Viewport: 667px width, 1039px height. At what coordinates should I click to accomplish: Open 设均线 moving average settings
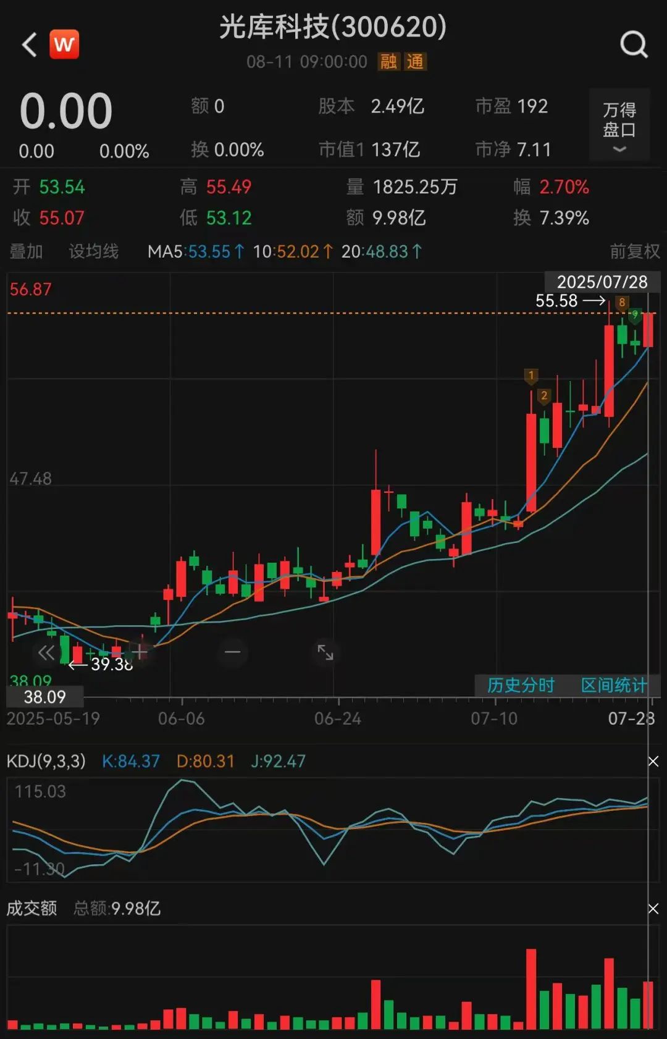[x=93, y=251]
